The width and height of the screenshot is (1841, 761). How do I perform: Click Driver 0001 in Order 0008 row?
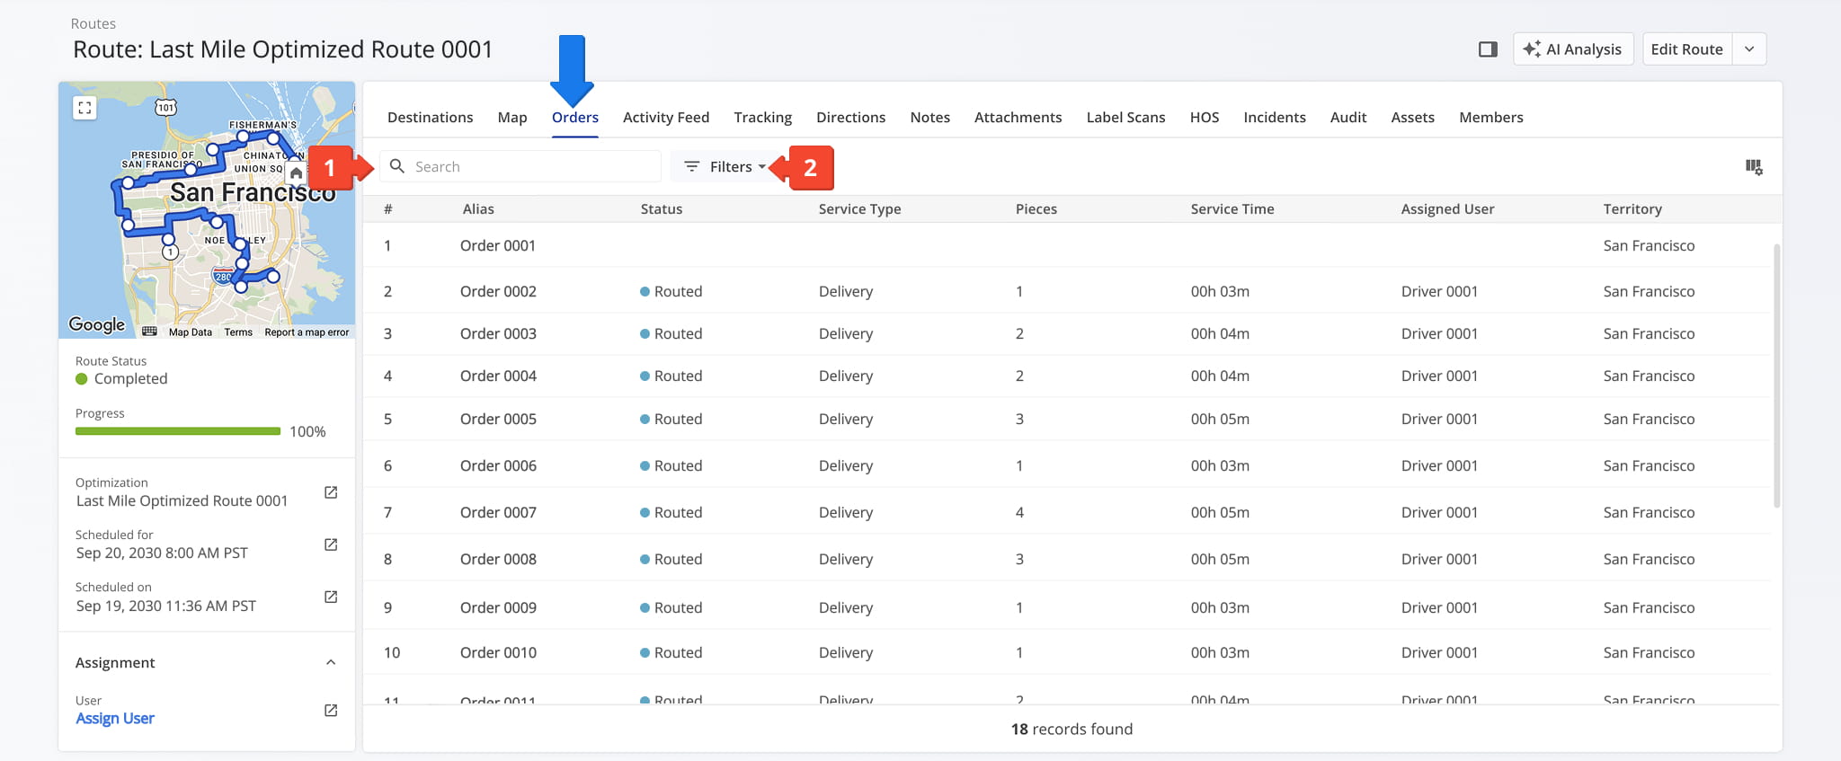click(1439, 559)
